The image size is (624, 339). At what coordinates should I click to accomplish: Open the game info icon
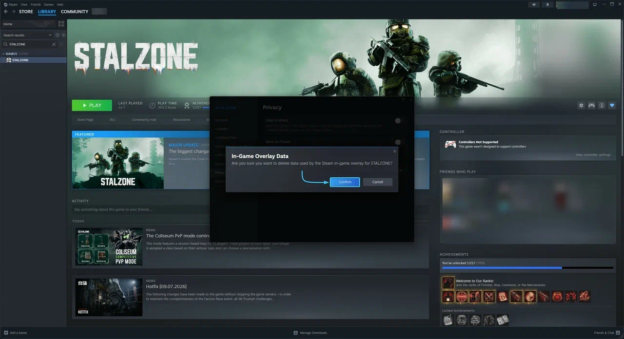tap(602, 105)
